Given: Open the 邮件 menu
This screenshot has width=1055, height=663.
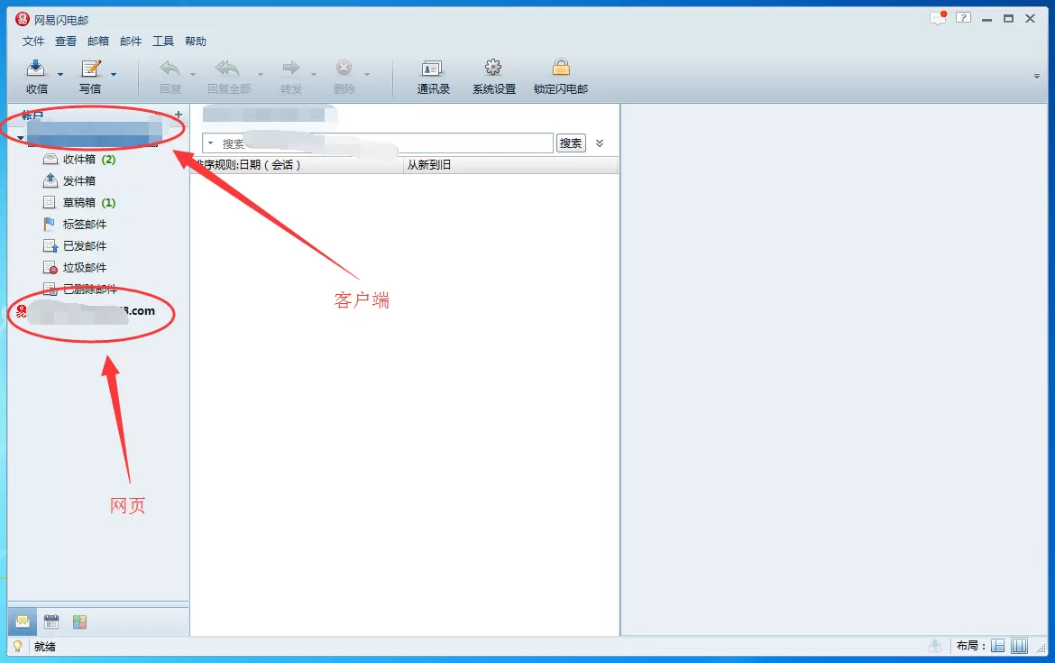Looking at the screenshot, I should 131,41.
